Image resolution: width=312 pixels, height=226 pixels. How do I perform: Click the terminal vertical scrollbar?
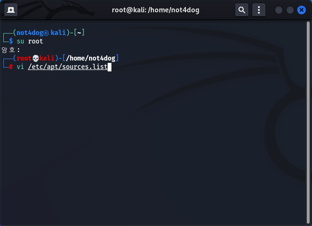pyautogui.click(x=308, y=122)
